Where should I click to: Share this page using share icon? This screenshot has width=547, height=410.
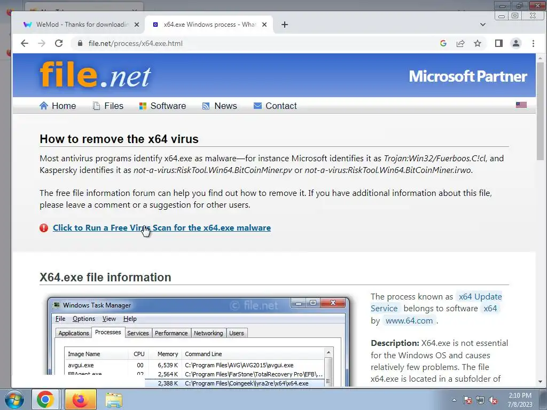[x=460, y=43]
